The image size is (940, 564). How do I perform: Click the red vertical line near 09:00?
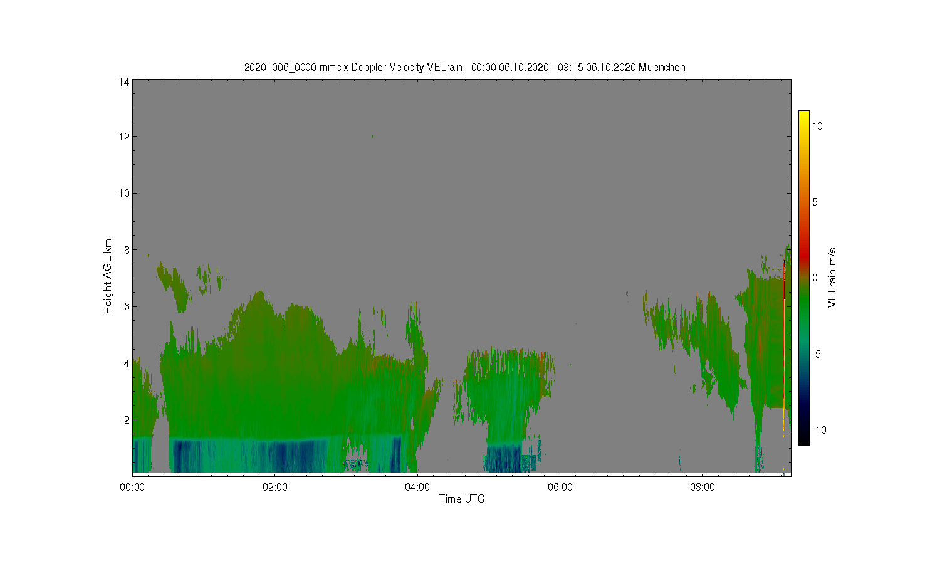pos(784,345)
